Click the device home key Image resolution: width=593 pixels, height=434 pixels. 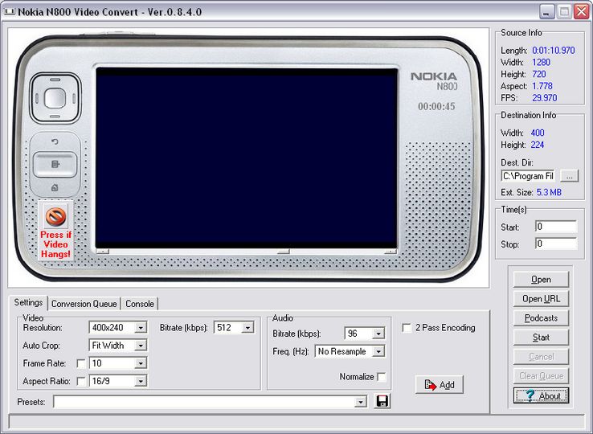tap(55, 188)
